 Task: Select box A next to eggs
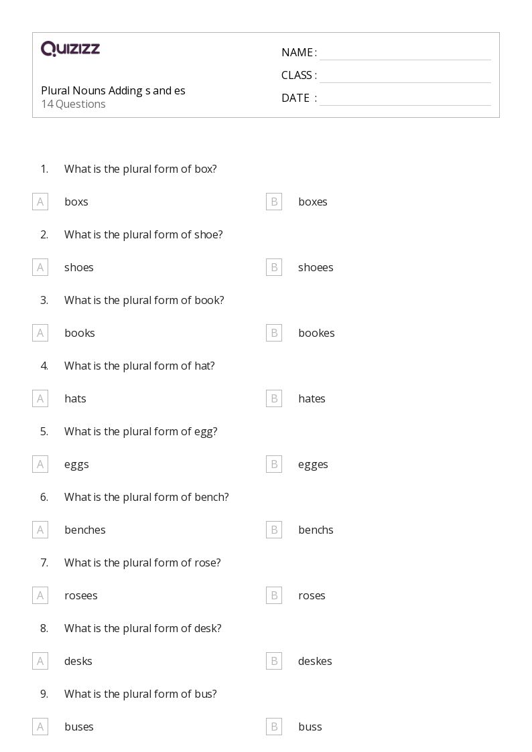coord(40,464)
